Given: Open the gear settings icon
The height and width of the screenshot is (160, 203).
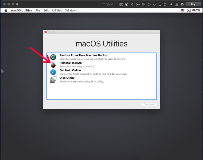Looking at the screenshot, I should [182, 4].
